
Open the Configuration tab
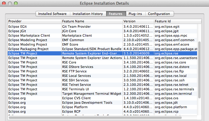click(x=159, y=14)
